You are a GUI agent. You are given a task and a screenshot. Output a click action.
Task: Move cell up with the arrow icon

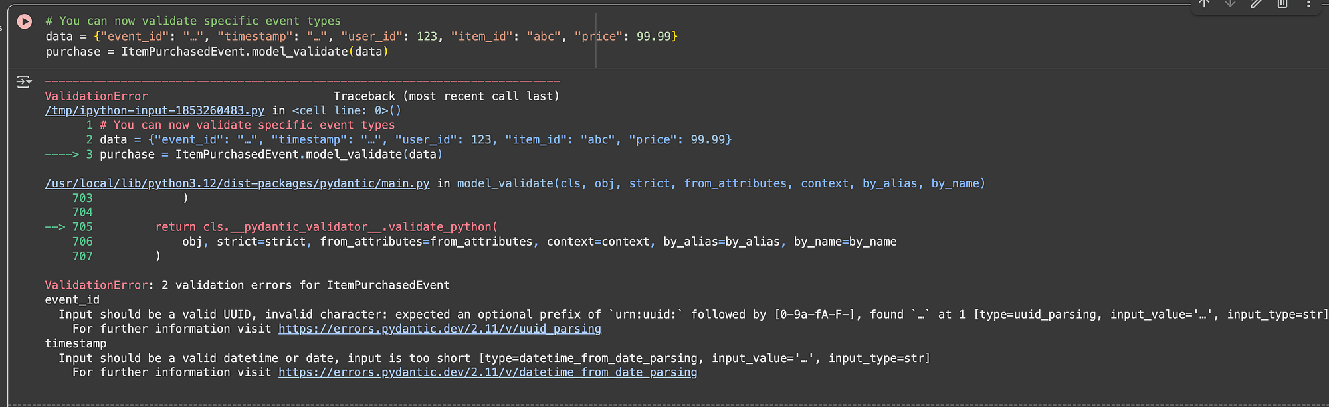(1204, 3)
